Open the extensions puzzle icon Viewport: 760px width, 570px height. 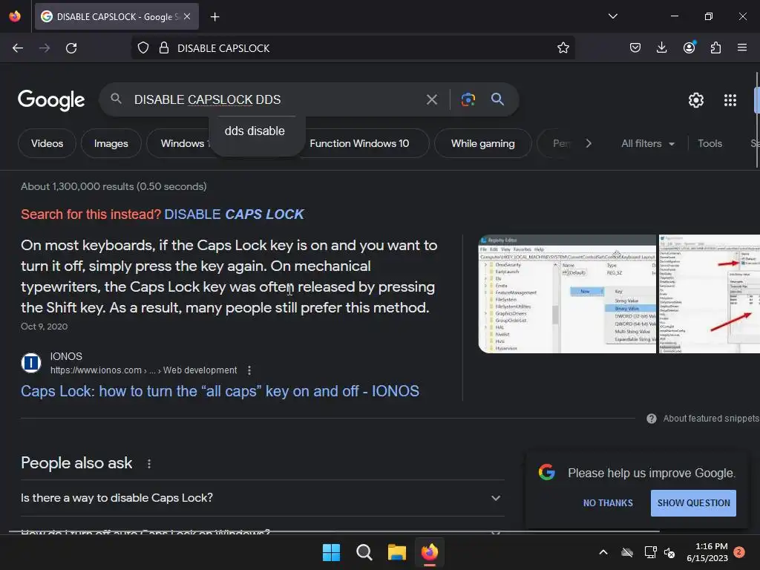[x=715, y=47]
